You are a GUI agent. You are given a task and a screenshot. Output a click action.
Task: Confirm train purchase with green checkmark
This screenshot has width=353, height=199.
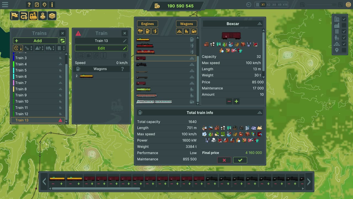tap(240, 160)
